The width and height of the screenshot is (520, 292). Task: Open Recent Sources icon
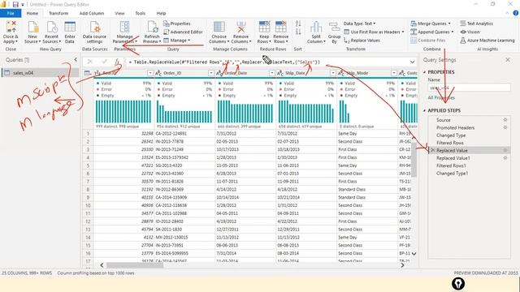52,27
